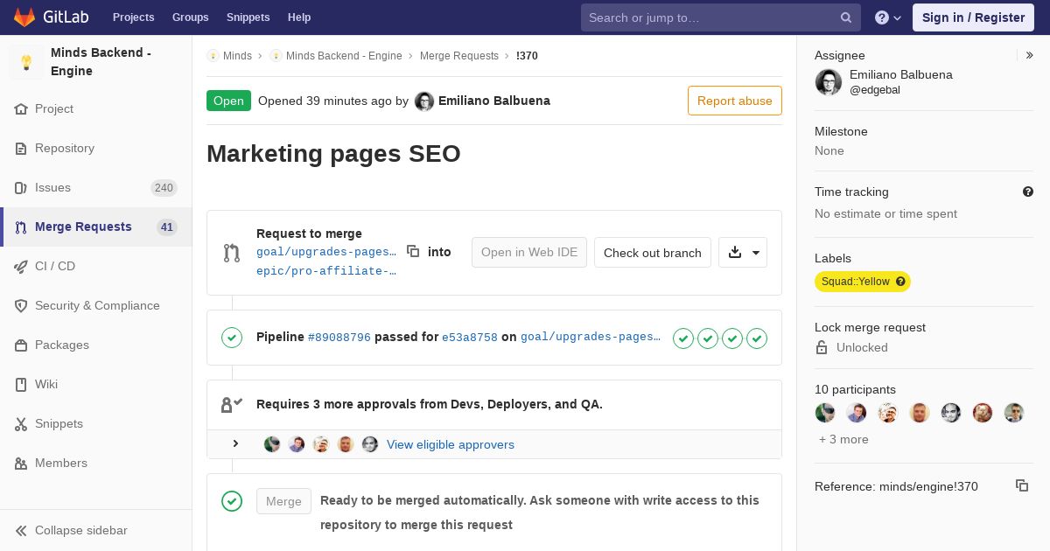Open commit e53a8758 link

click(x=470, y=337)
